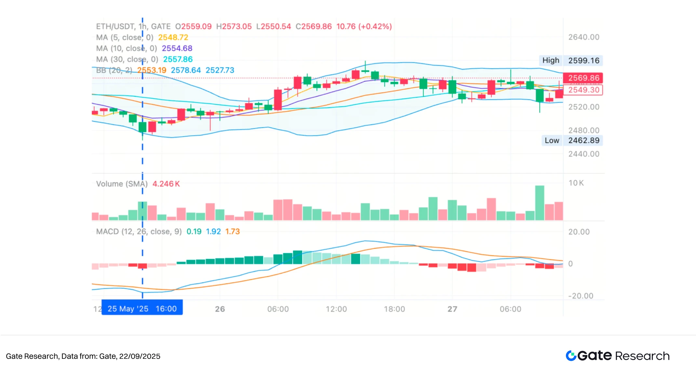Image resolution: width=696 pixels, height=377 pixels.
Task: Select the MA (10, close, 0) legend
Action: click(127, 48)
